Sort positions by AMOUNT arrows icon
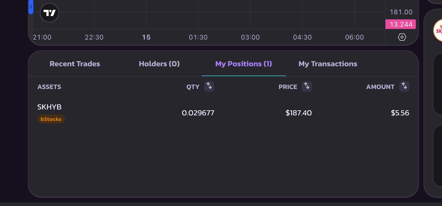Image resolution: width=442 pixels, height=206 pixels. point(404,86)
